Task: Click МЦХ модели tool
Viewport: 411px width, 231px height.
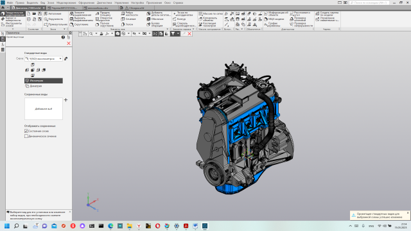Action: [274, 19]
